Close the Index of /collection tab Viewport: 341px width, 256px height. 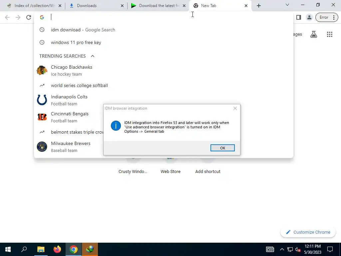pyautogui.click(x=60, y=6)
